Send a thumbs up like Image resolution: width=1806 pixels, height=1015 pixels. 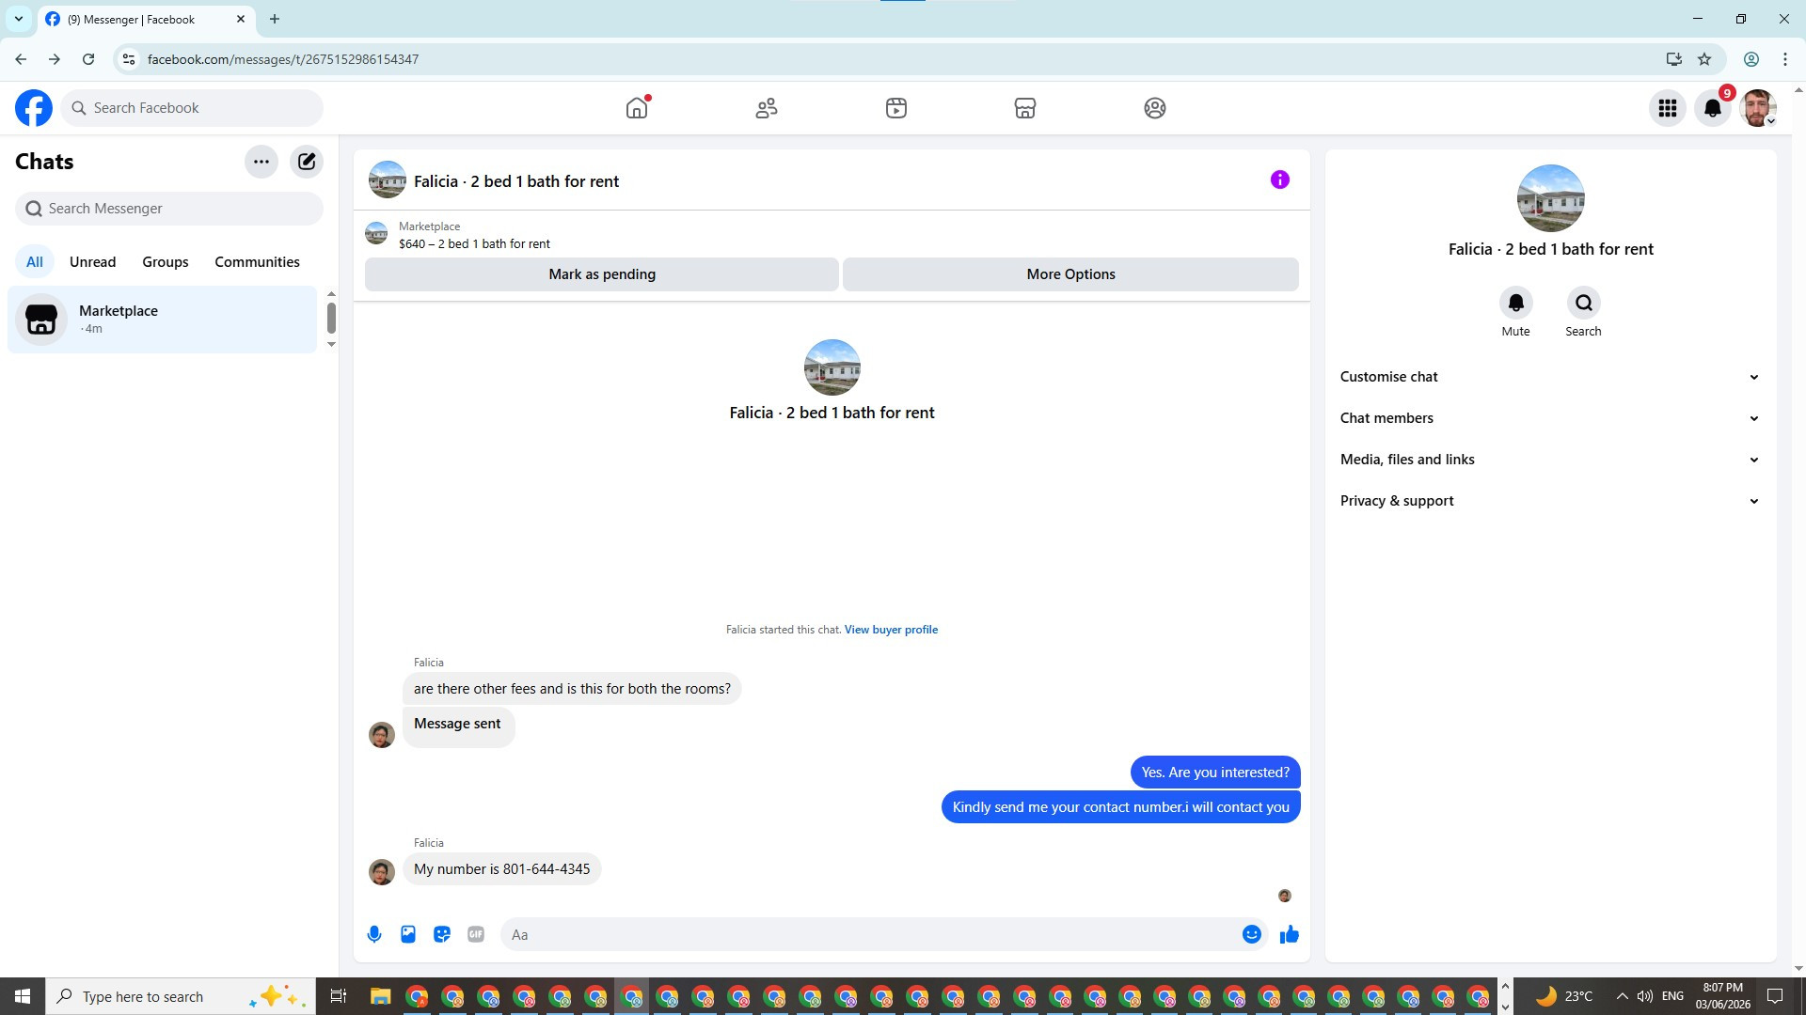pos(1289,934)
